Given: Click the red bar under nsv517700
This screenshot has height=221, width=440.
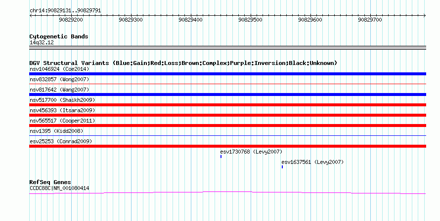Looking at the screenshot, I should pyautogui.click(x=227, y=105).
